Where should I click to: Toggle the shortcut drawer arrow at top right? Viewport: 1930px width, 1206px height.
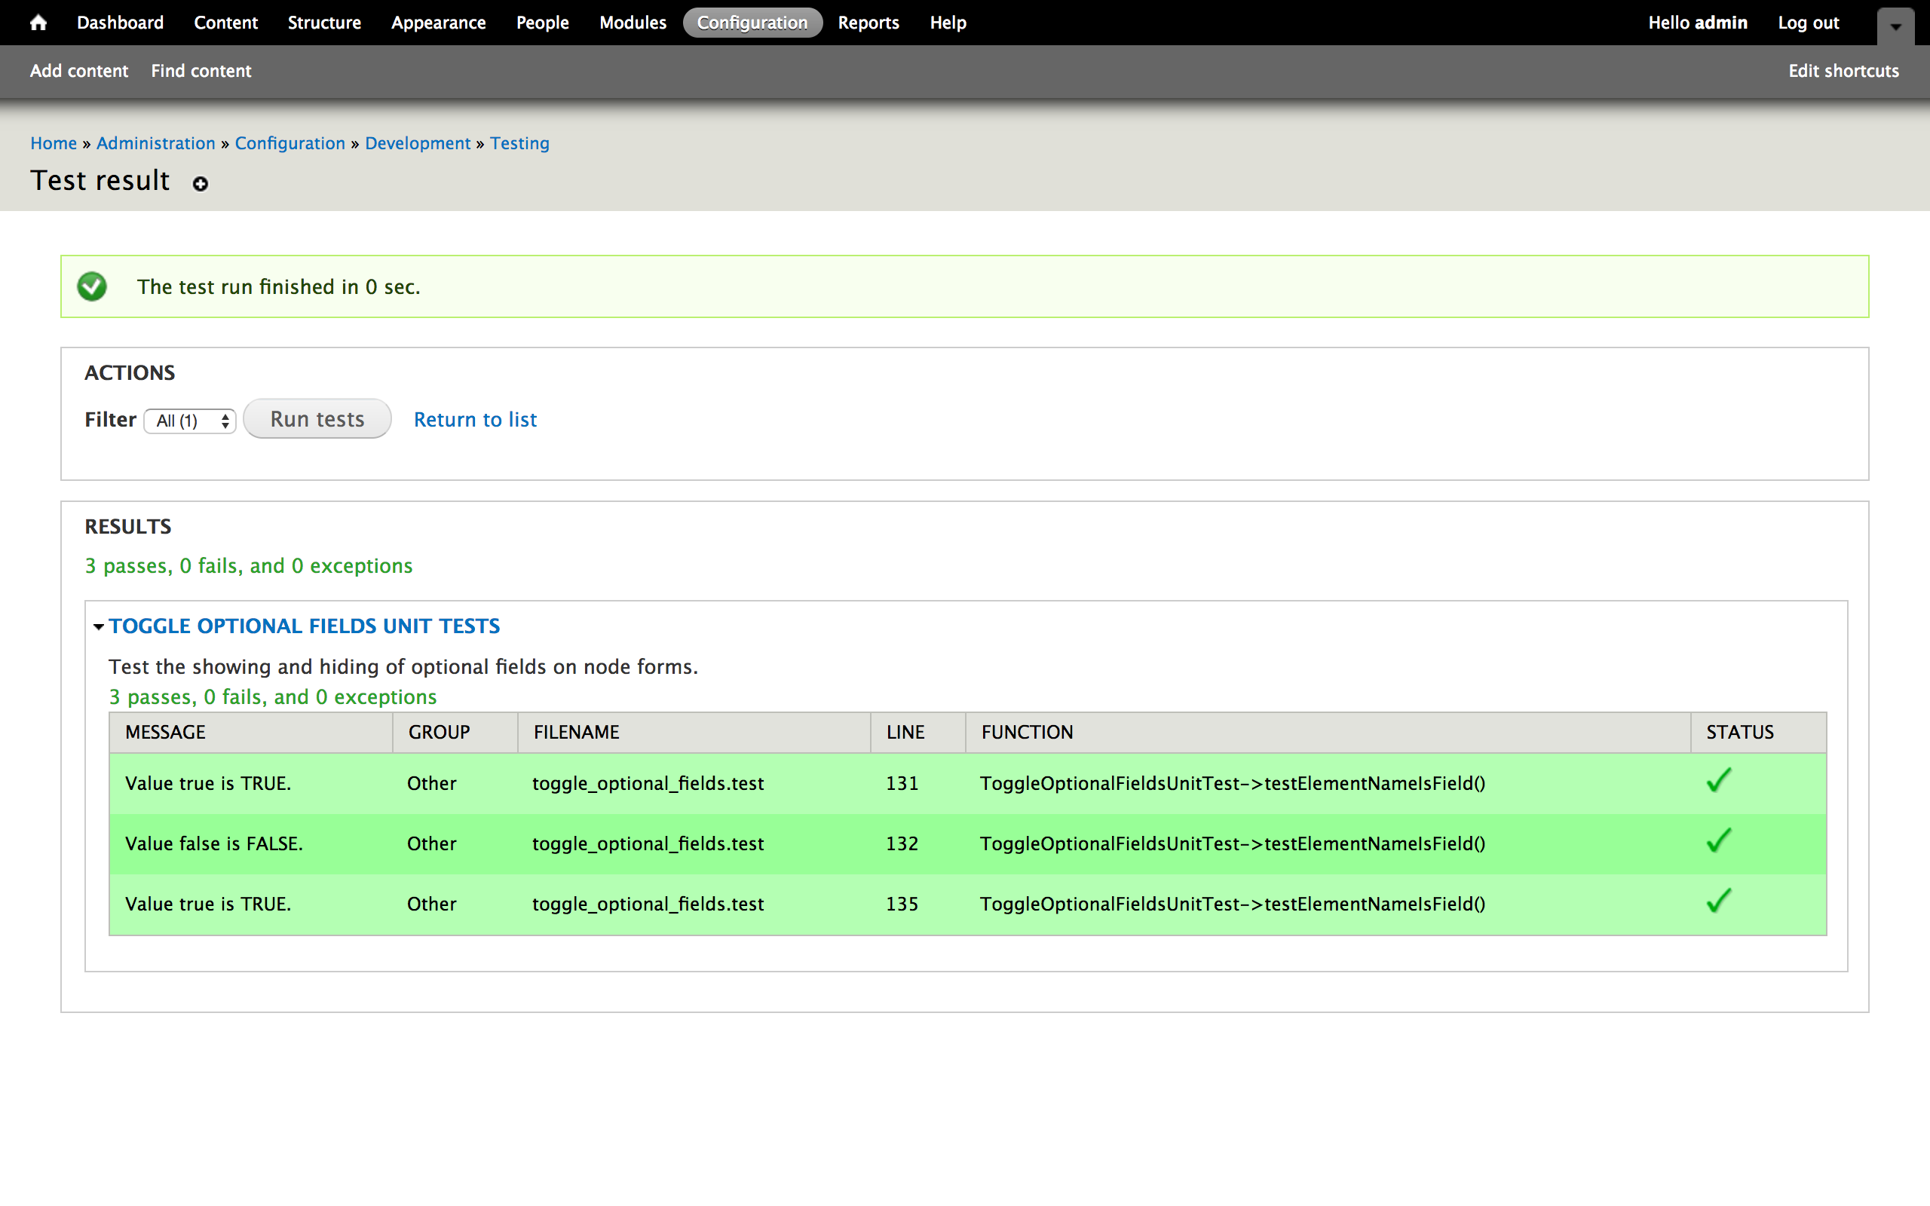[1896, 26]
